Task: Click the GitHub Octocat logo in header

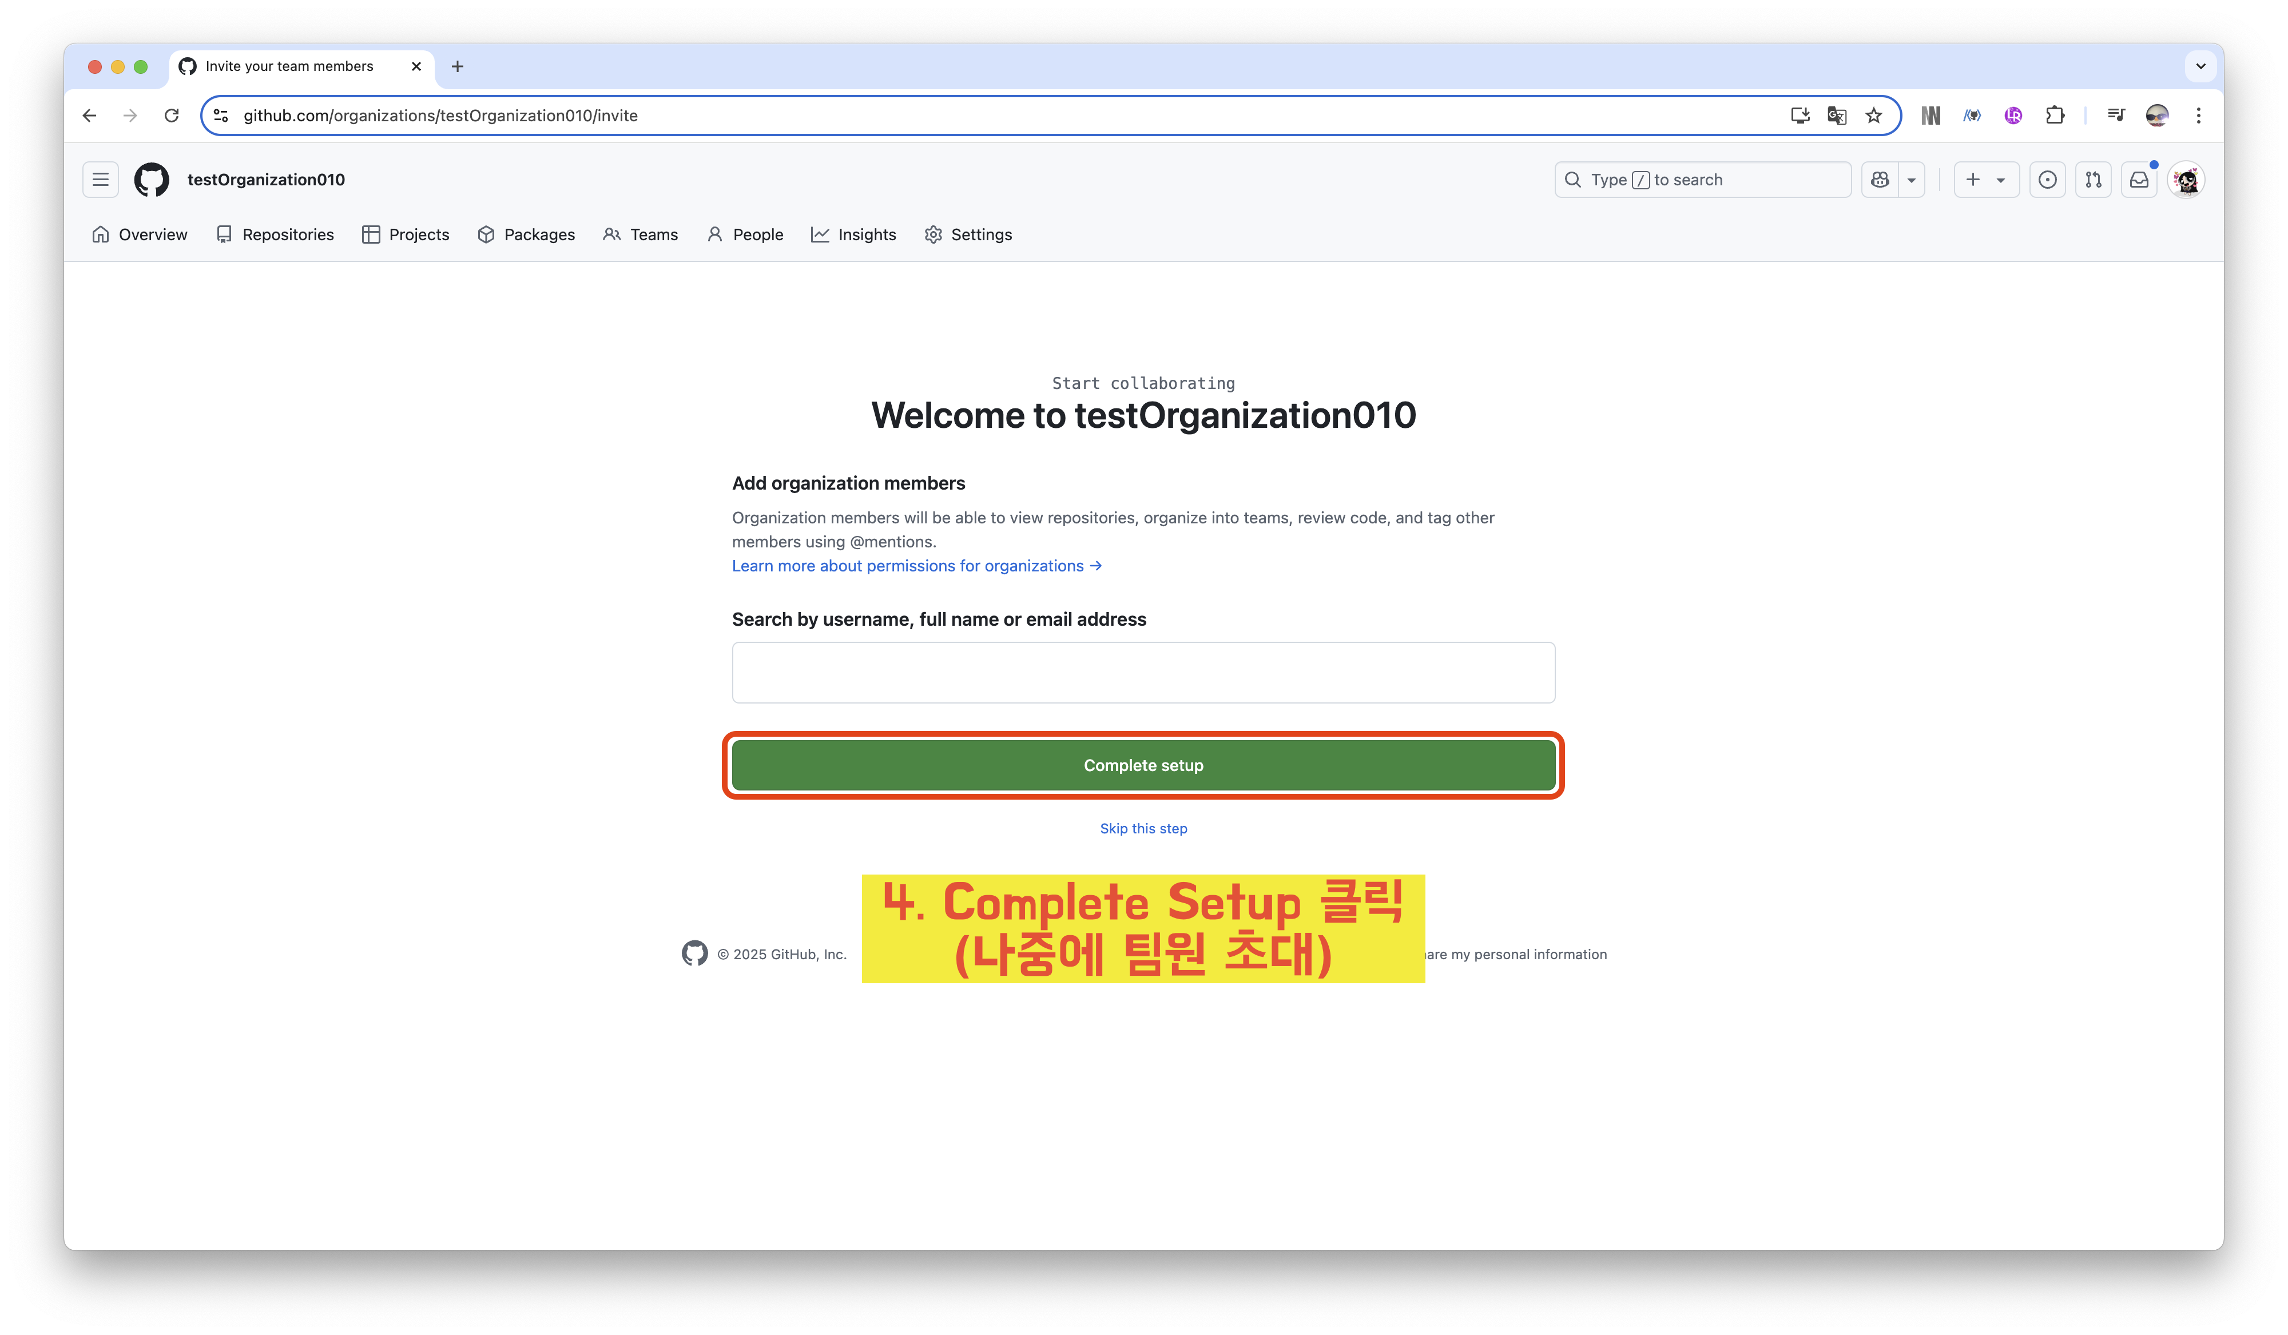Action: coord(152,180)
